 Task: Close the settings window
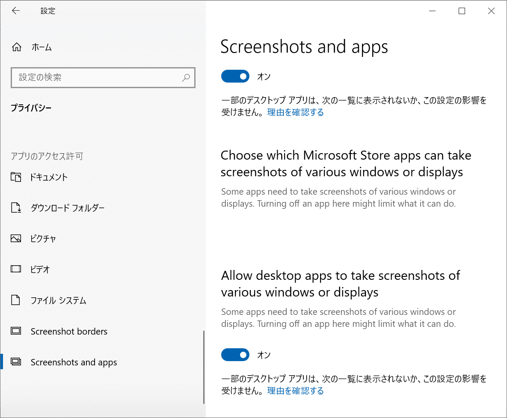(x=491, y=11)
